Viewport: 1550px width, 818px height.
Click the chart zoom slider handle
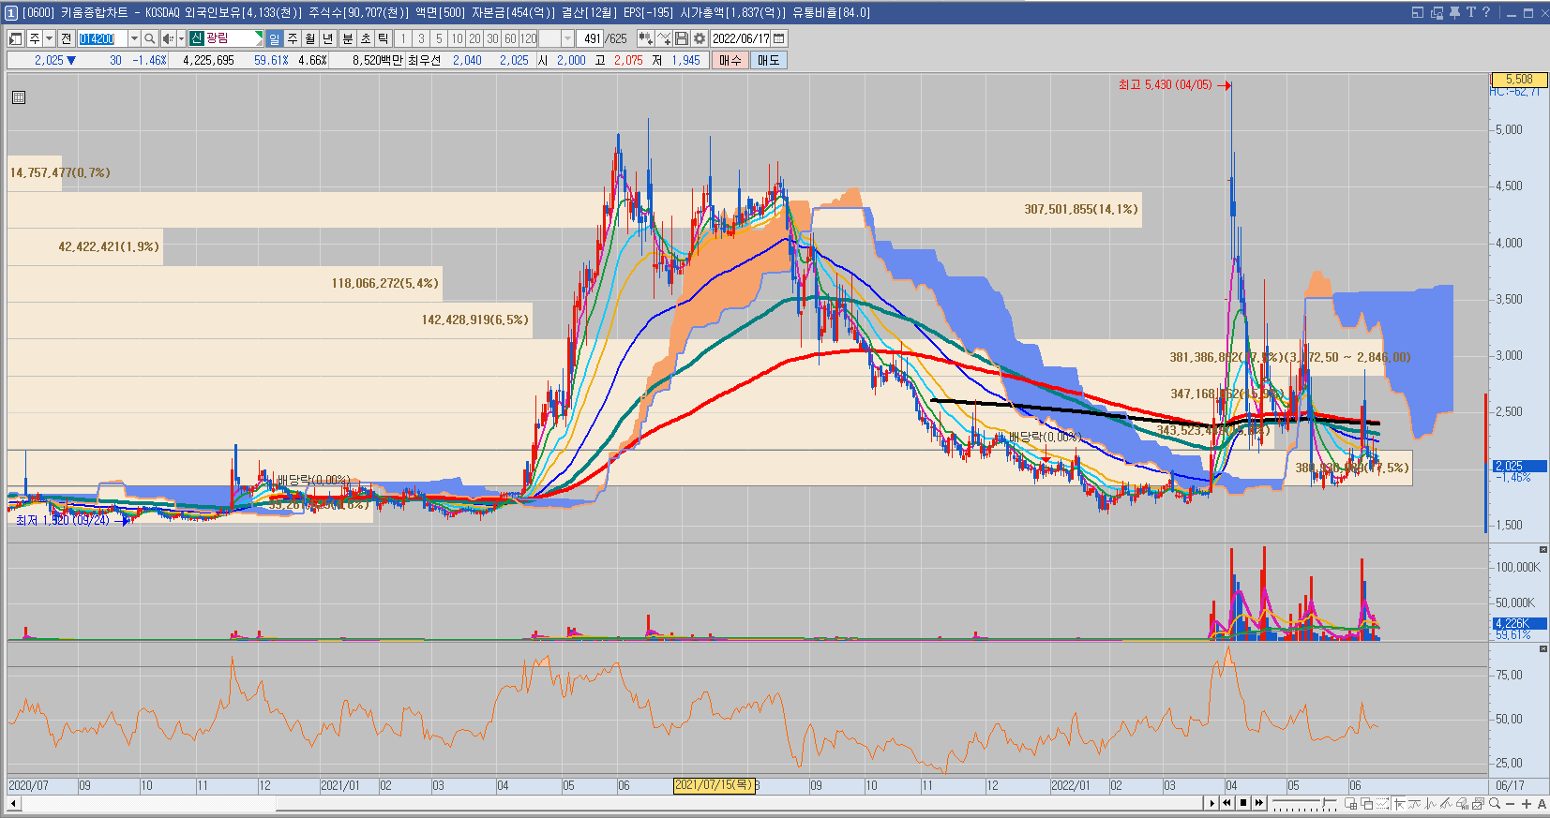1324,802
